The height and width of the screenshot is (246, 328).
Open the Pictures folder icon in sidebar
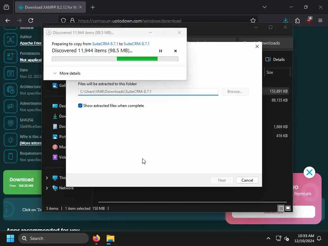[x=55, y=137]
